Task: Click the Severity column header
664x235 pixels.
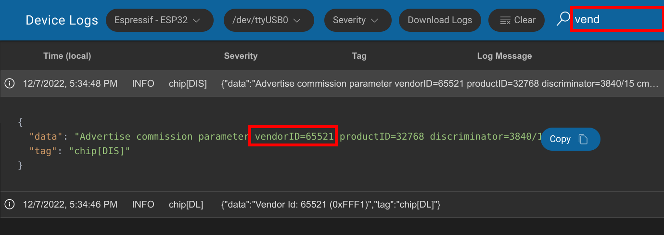Action: pos(241,56)
